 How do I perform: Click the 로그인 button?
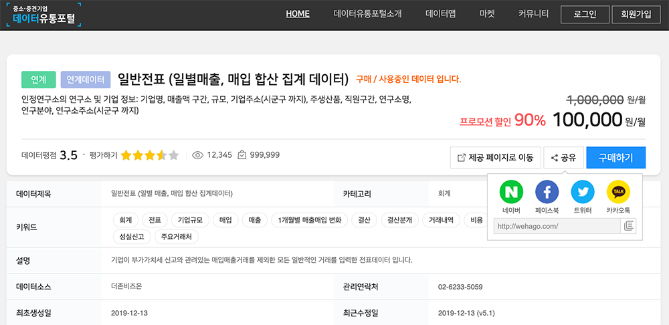[x=584, y=14]
